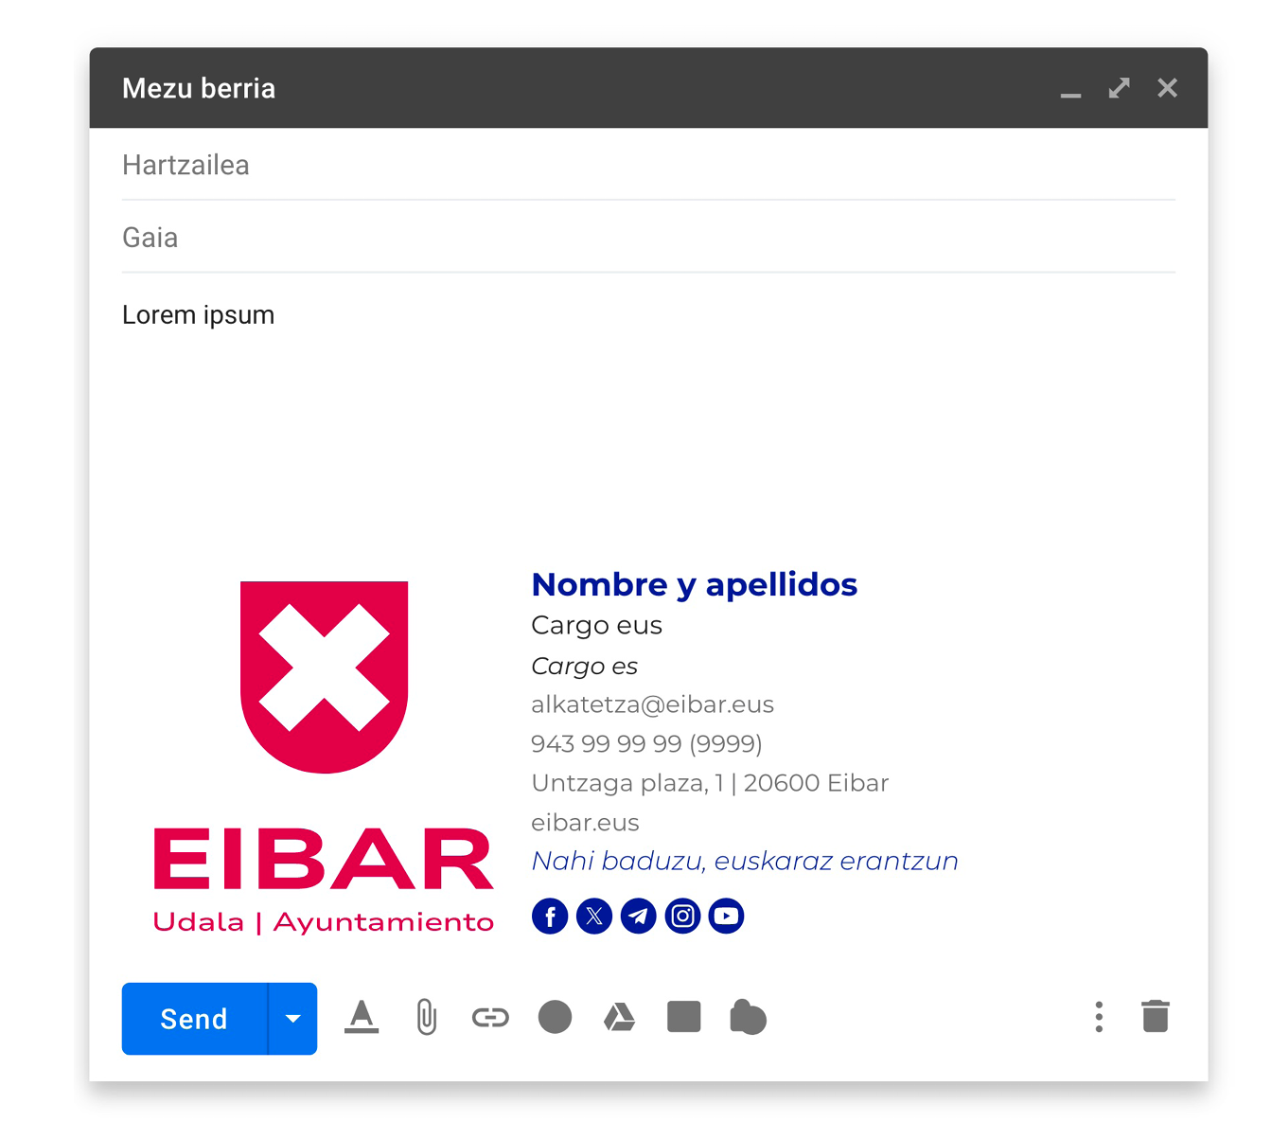
Task: Open the send options dropdown arrow
Action: point(293,1019)
